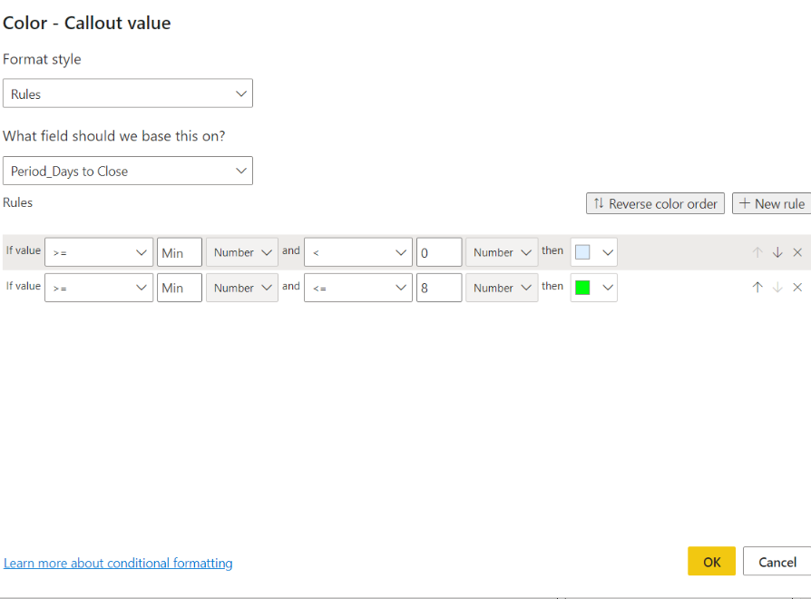Open the Format style Rules dropdown
Screen dimensions: 811x599
128,93
